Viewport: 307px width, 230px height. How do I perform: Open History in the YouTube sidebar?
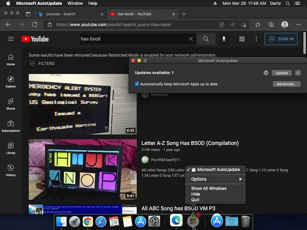pyautogui.click(x=11, y=171)
